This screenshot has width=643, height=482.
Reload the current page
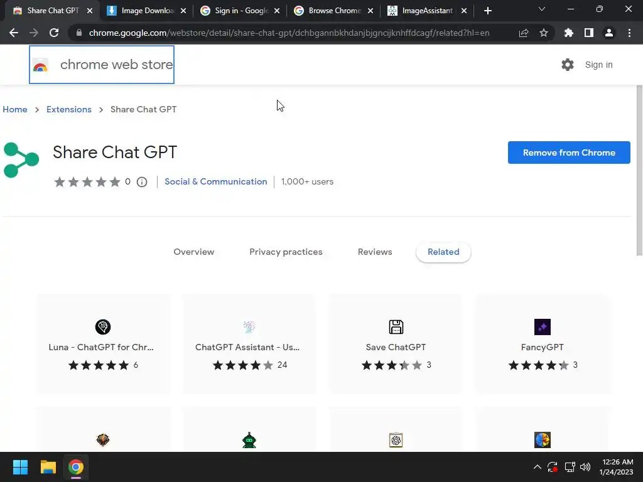pyautogui.click(x=54, y=33)
